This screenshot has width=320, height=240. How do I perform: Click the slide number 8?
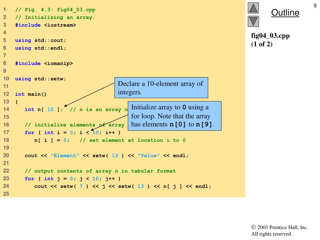click(315, 5)
